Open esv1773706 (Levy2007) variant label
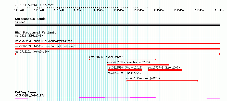The image size is (227, 101). (164, 68)
